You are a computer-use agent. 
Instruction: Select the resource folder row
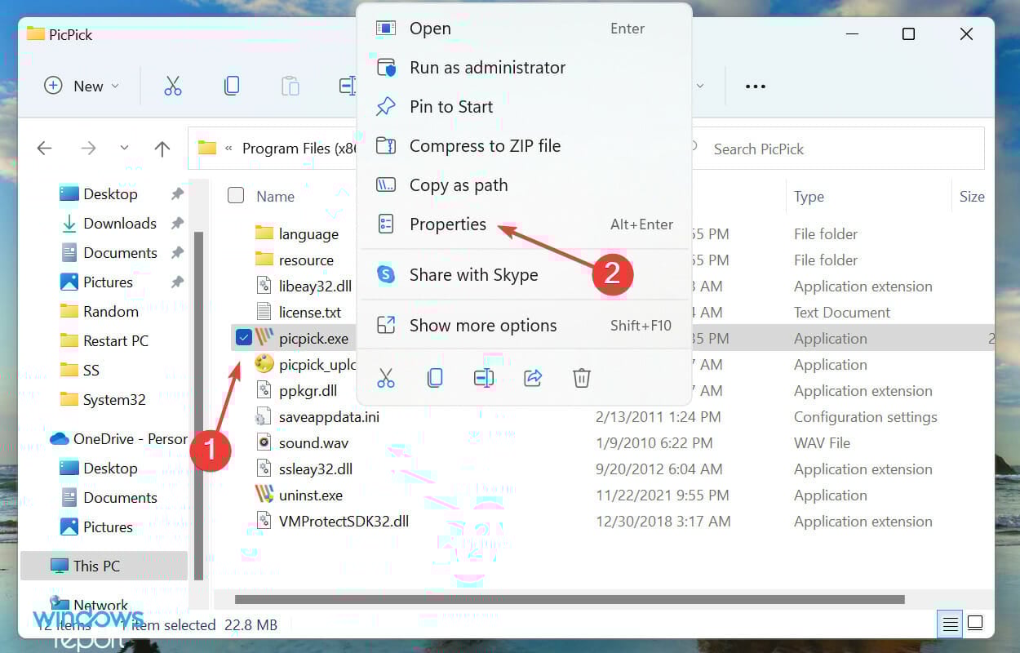pos(306,260)
